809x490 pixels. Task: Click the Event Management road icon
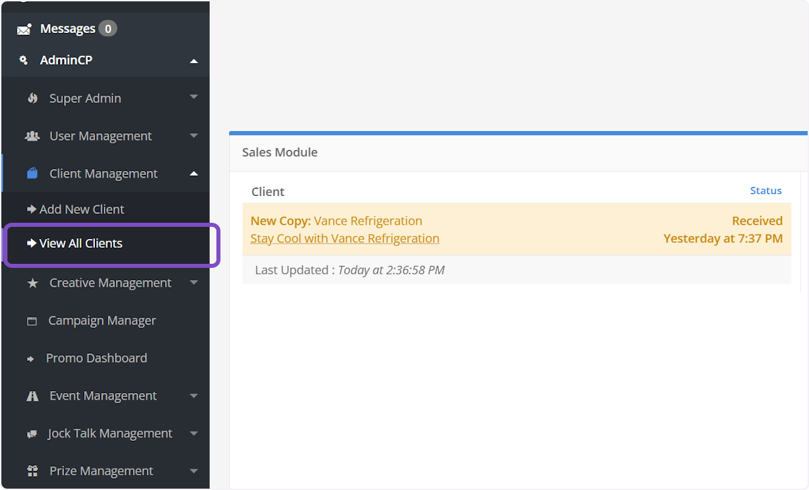click(x=32, y=396)
